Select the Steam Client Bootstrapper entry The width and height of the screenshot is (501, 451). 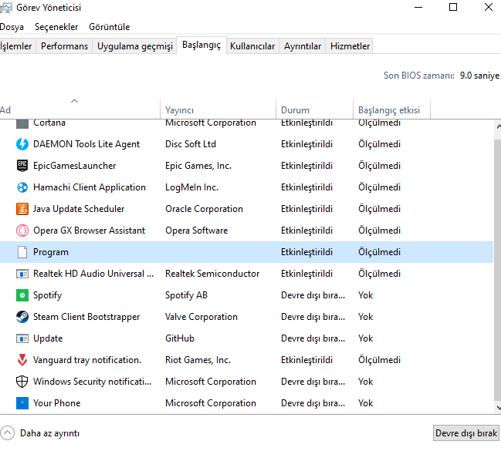(x=86, y=317)
